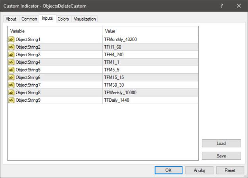Switch to the About tab
The width and height of the screenshot is (248, 178).
pyautogui.click(x=11, y=19)
